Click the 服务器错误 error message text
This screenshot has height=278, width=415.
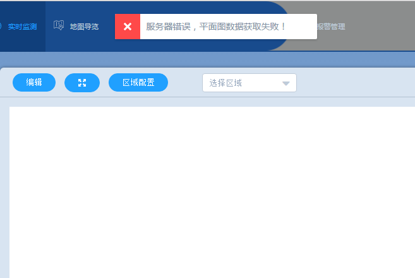215,27
